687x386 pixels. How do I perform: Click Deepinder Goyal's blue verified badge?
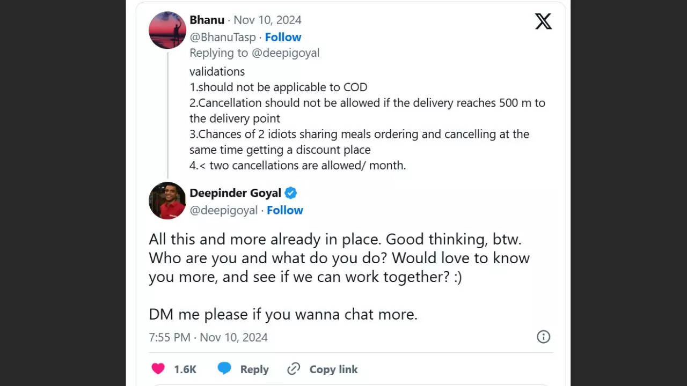pos(291,193)
